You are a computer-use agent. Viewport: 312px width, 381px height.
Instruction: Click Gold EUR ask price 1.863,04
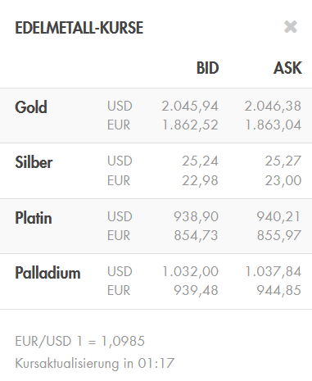(x=273, y=125)
